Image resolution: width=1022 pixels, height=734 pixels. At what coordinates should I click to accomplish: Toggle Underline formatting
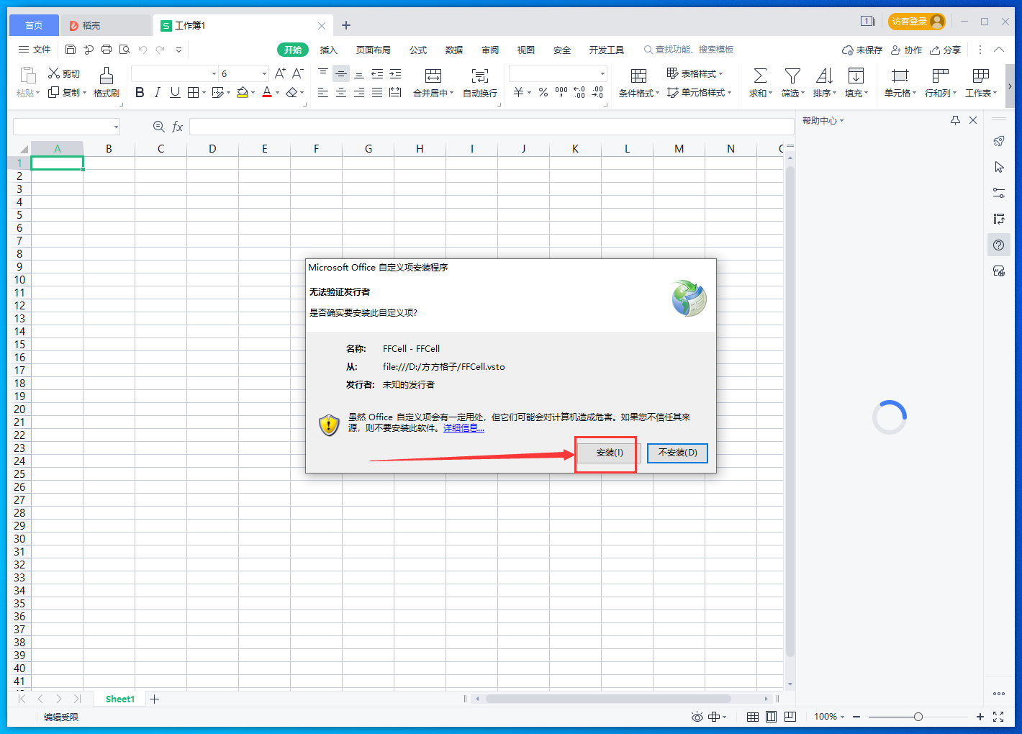pos(175,93)
